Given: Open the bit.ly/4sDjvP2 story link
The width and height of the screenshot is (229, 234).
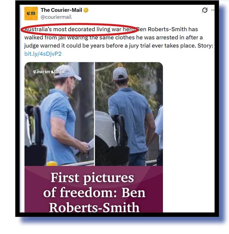Looking at the screenshot, I should (x=43, y=54).
